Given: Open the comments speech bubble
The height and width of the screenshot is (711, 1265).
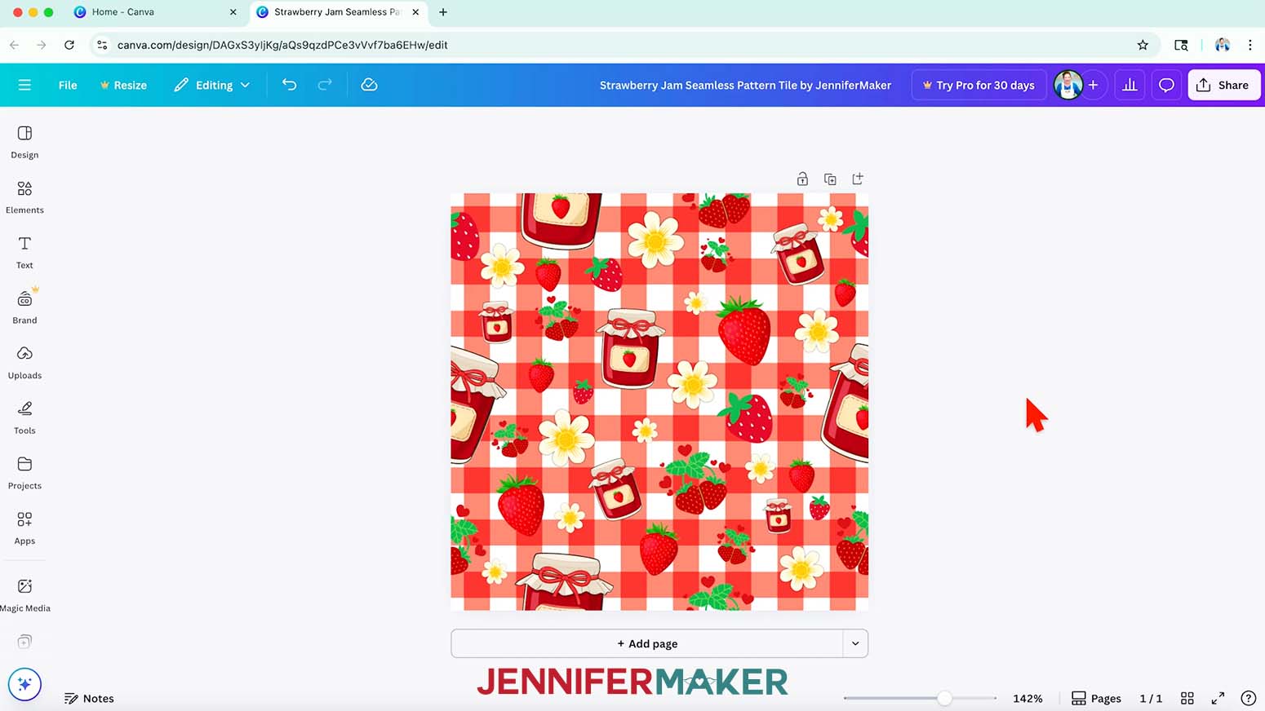Looking at the screenshot, I should pyautogui.click(x=1166, y=85).
